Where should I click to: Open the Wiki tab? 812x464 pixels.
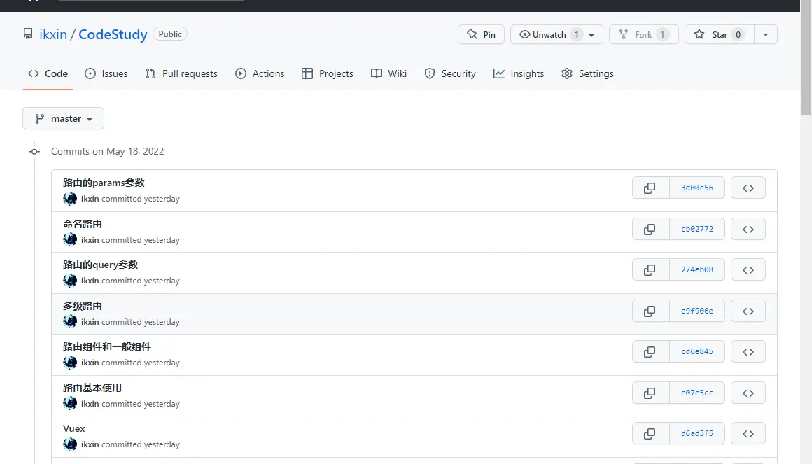click(389, 73)
